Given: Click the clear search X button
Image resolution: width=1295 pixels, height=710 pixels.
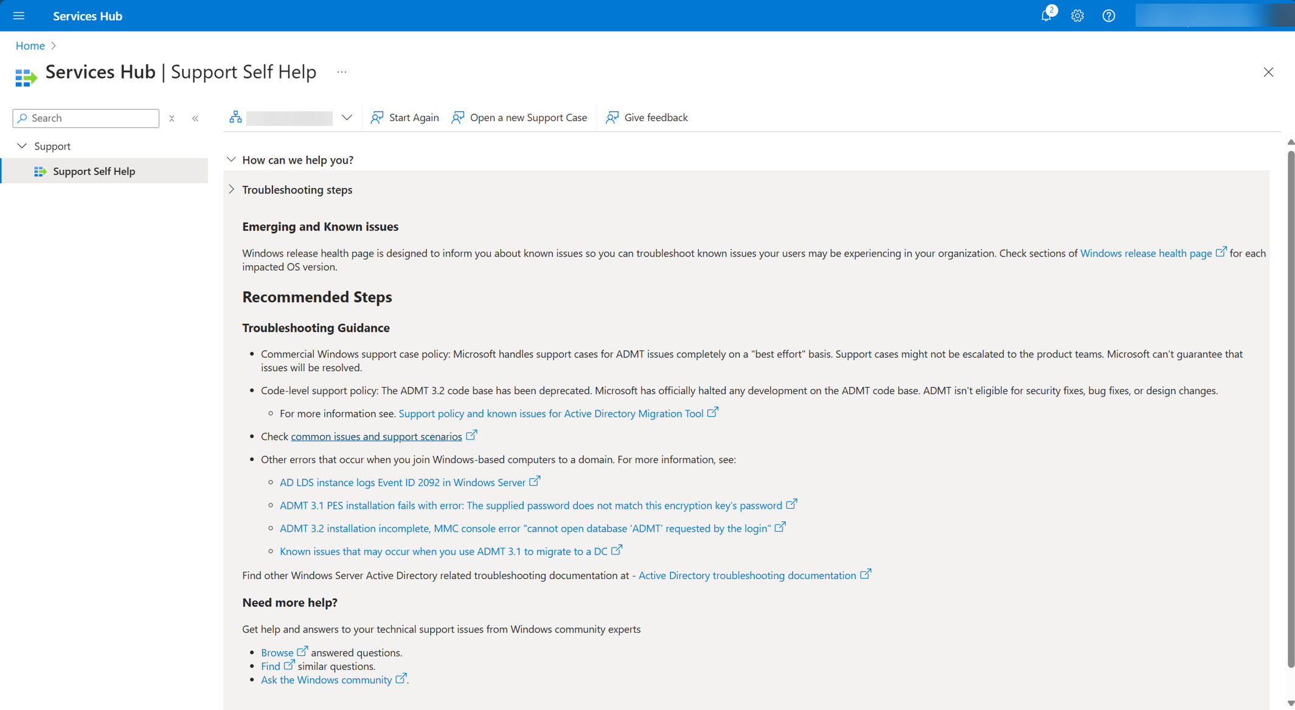Looking at the screenshot, I should [x=172, y=117].
